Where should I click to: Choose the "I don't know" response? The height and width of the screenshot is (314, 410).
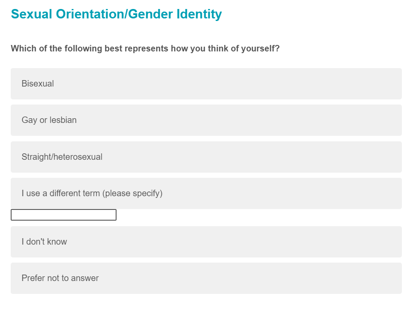[206, 242]
